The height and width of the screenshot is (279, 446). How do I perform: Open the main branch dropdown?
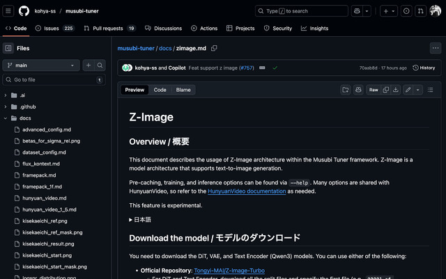click(x=42, y=65)
